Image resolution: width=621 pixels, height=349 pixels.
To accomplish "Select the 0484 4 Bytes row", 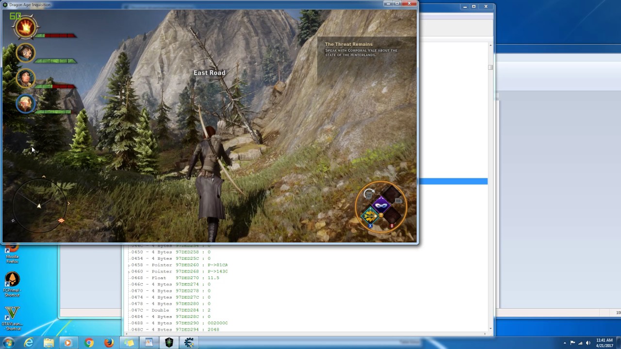I will click(171, 317).
